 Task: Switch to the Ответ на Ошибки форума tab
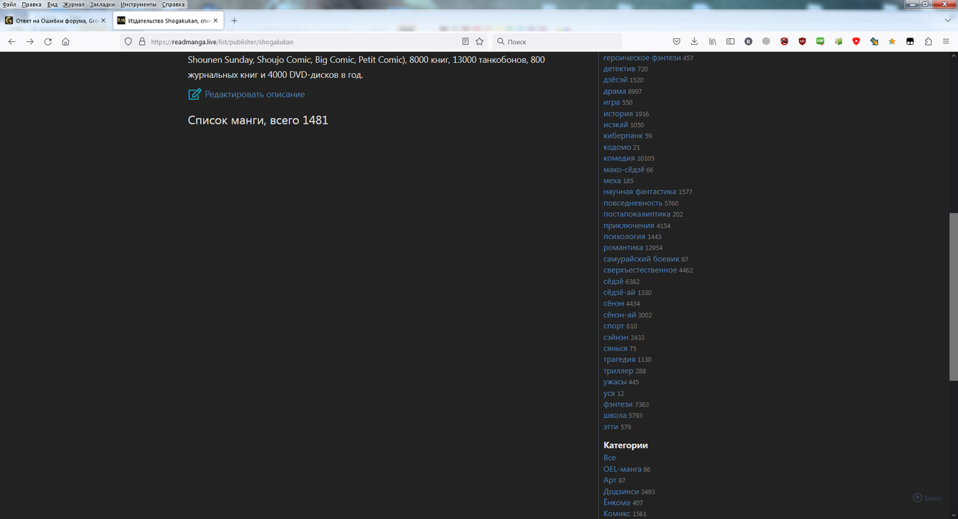coord(57,20)
